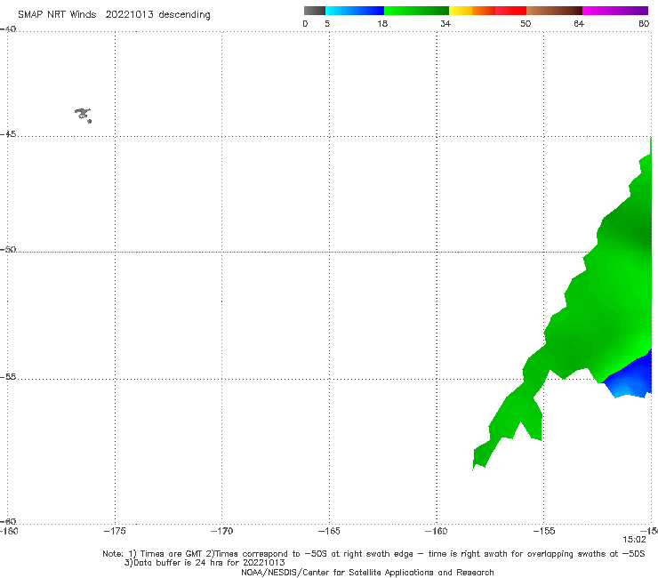Image resolution: width=658 pixels, height=578 pixels.
Task: Click the longitude label '-175'
Action: (x=115, y=531)
